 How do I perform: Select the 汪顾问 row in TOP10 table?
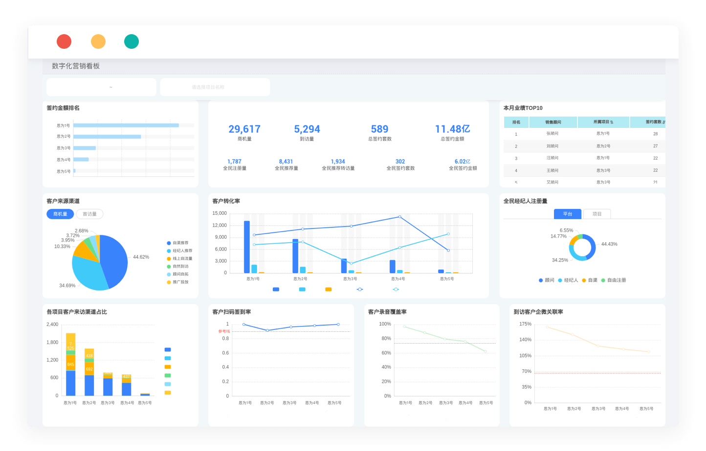pos(585,158)
